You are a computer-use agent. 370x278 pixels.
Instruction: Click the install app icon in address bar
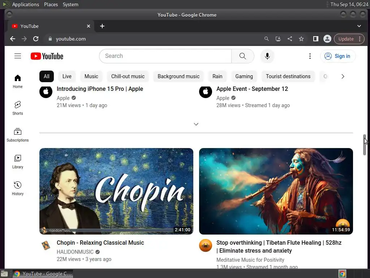(x=278, y=39)
